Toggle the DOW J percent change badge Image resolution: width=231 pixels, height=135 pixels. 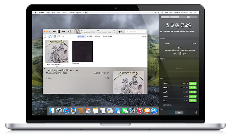(193, 88)
